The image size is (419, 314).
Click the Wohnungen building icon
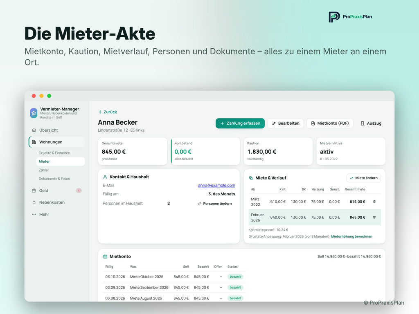tap(34, 142)
